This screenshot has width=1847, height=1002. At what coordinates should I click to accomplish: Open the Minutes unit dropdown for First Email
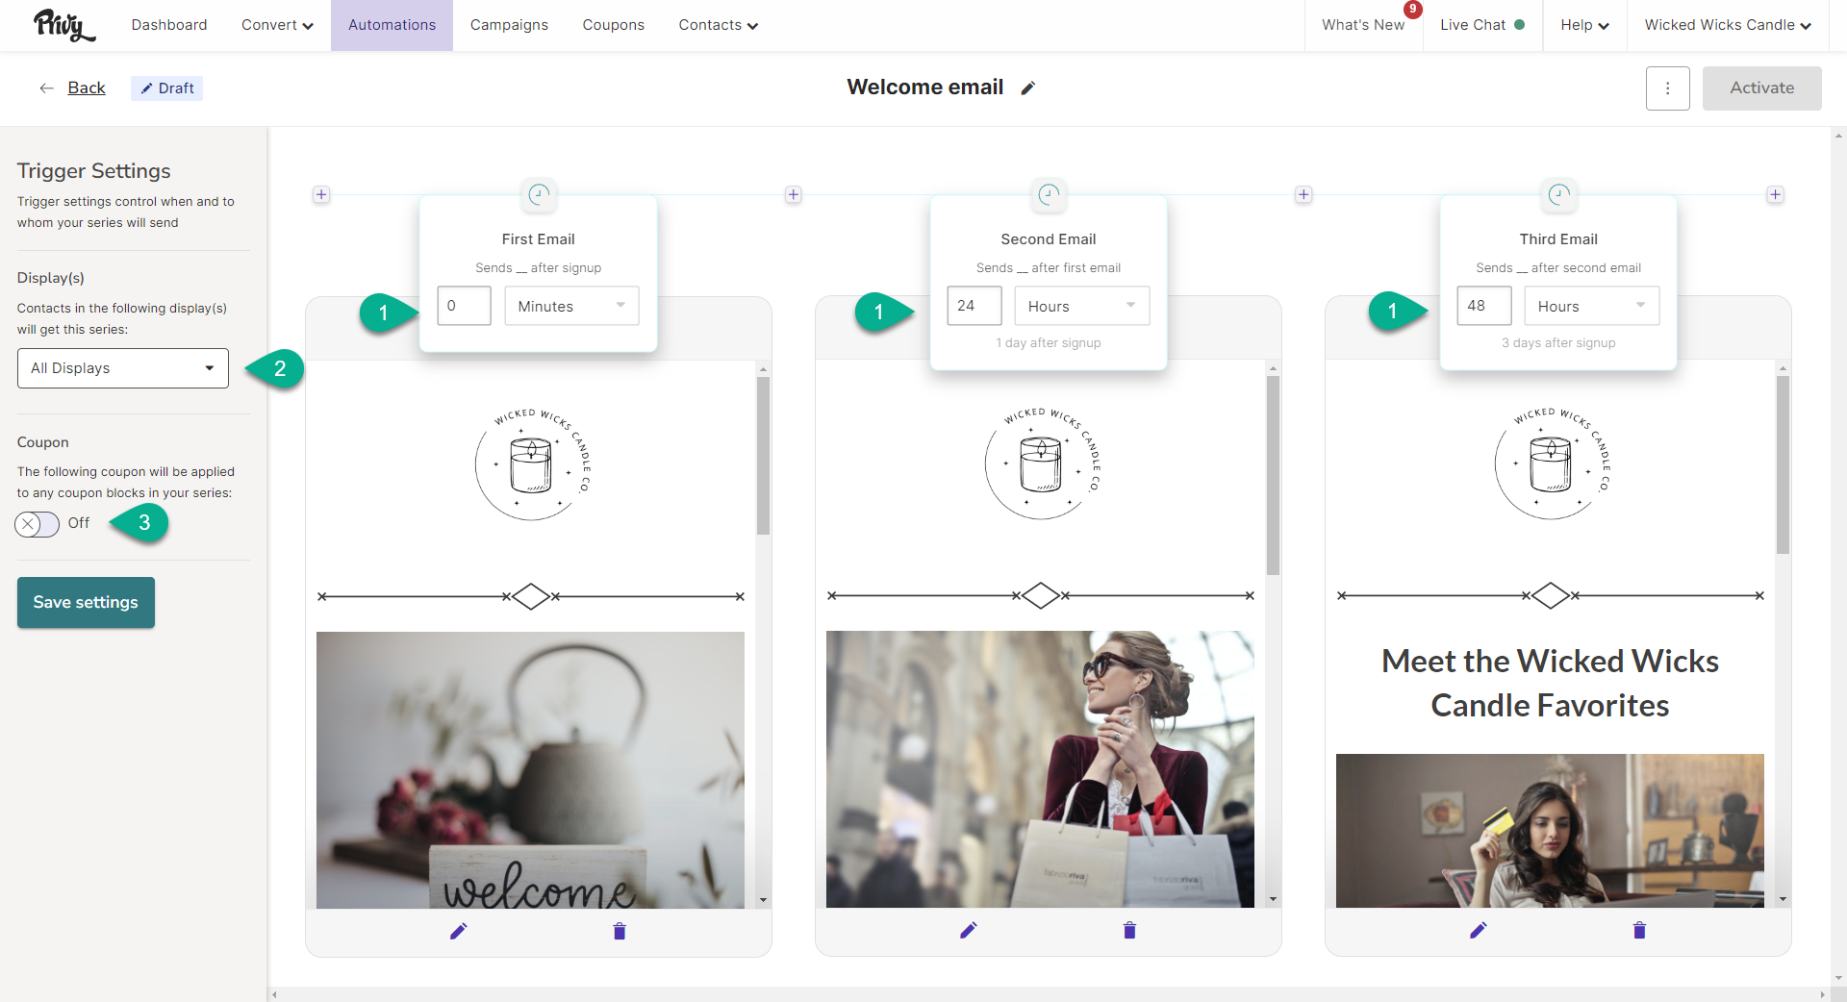571,306
